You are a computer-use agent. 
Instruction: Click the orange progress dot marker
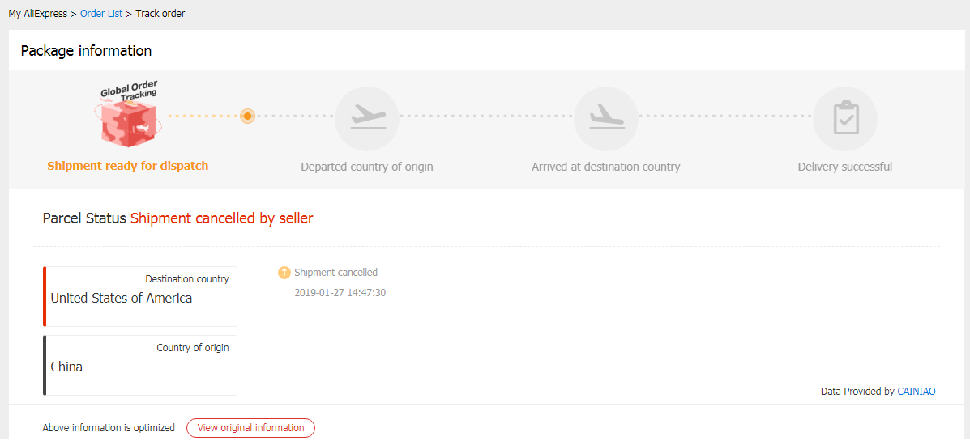click(248, 117)
